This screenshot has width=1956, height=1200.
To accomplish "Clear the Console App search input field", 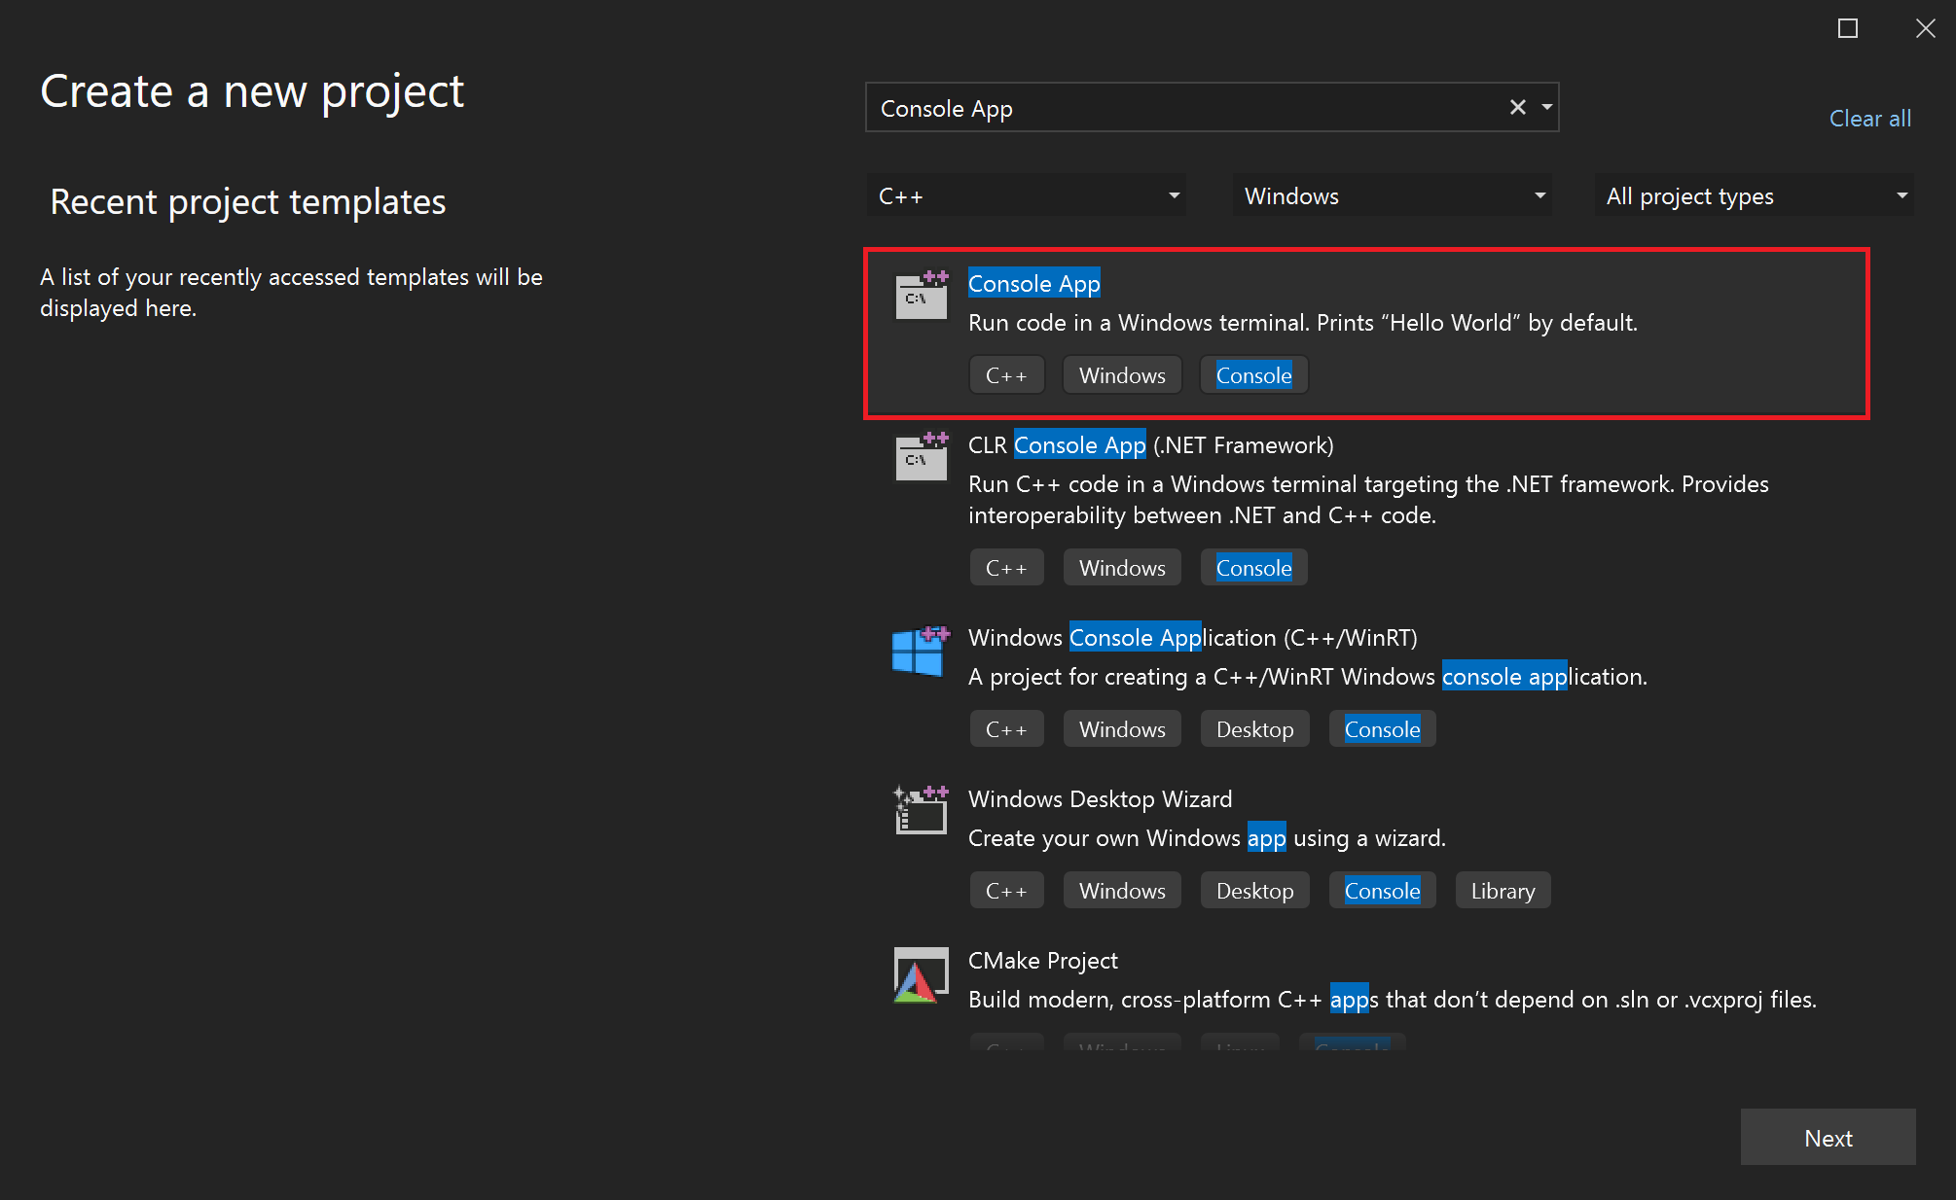I will click(x=1517, y=107).
